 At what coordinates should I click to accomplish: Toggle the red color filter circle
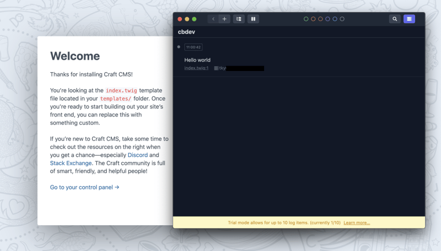pyautogui.click(x=320, y=19)
